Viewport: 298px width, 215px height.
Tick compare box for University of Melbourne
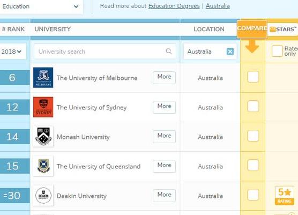pyautogui.click(x=253, y=77)
